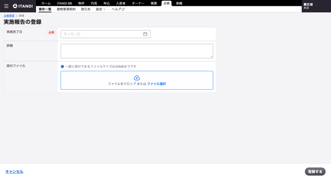Click the ITANDI logo
Viewport: 331px width, 179px height.
[23, 6]
